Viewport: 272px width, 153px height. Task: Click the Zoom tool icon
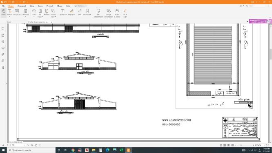(34, 11)
